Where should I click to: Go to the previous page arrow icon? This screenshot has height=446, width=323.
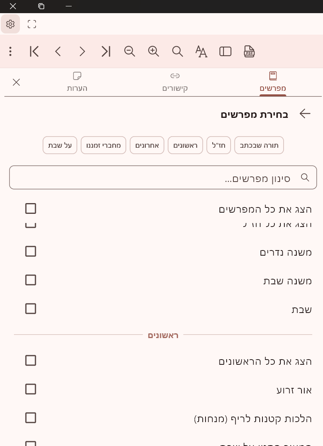(x=58, y=51)
